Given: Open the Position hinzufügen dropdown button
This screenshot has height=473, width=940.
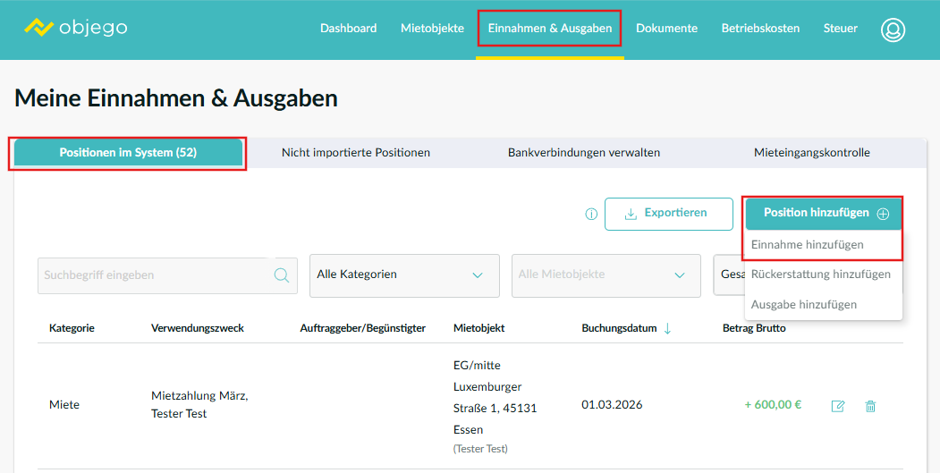Looking at the screenshot, I should pos(824,214).
